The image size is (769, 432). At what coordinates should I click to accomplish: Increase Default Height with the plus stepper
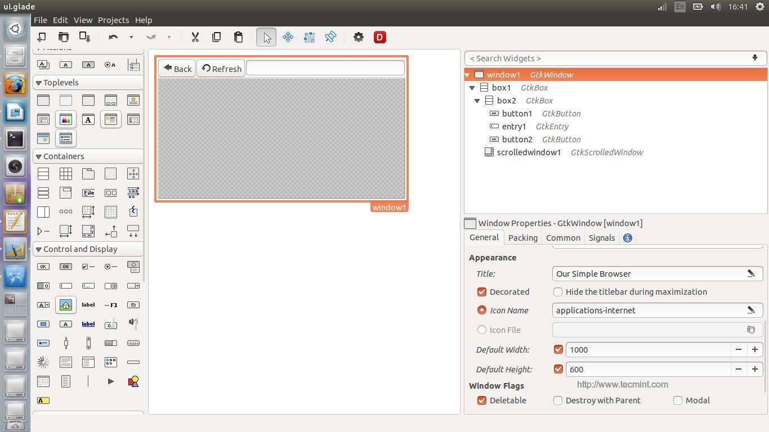tap(755, 369)
